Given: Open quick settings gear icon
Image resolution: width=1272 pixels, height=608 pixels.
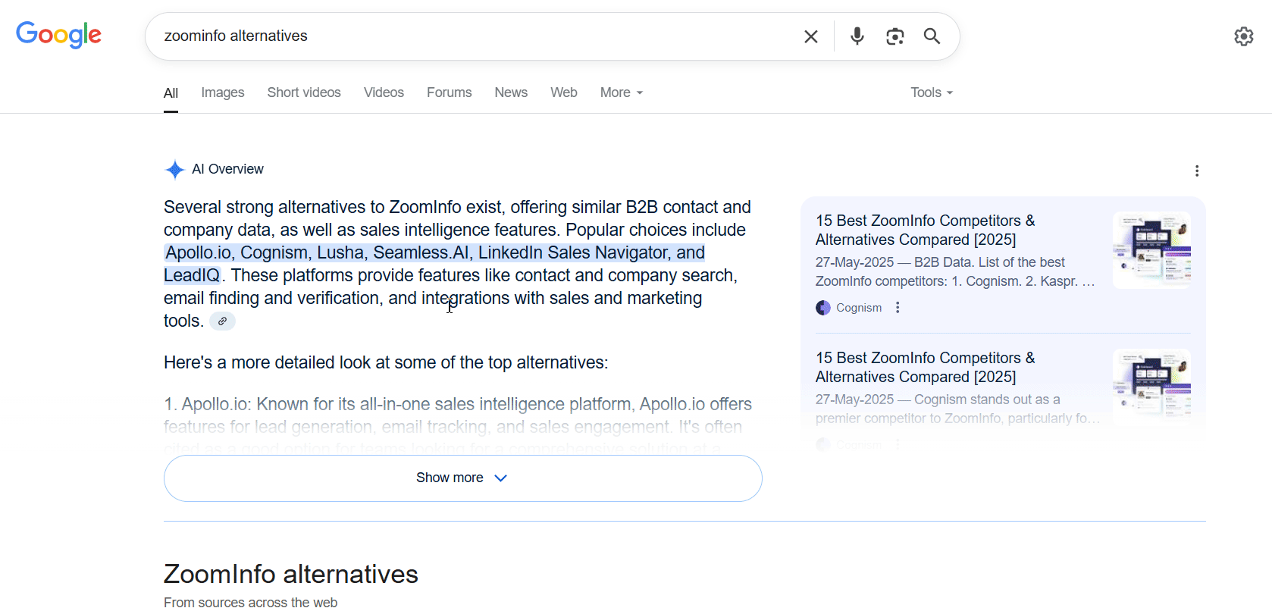Looking at the screenshot, I should click(x=1244, y=36).
